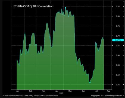Image resolution: width=125 pixels, height=98 pixels.
Task: Click the chart peak marker dot near May
Action: [65, 8]
